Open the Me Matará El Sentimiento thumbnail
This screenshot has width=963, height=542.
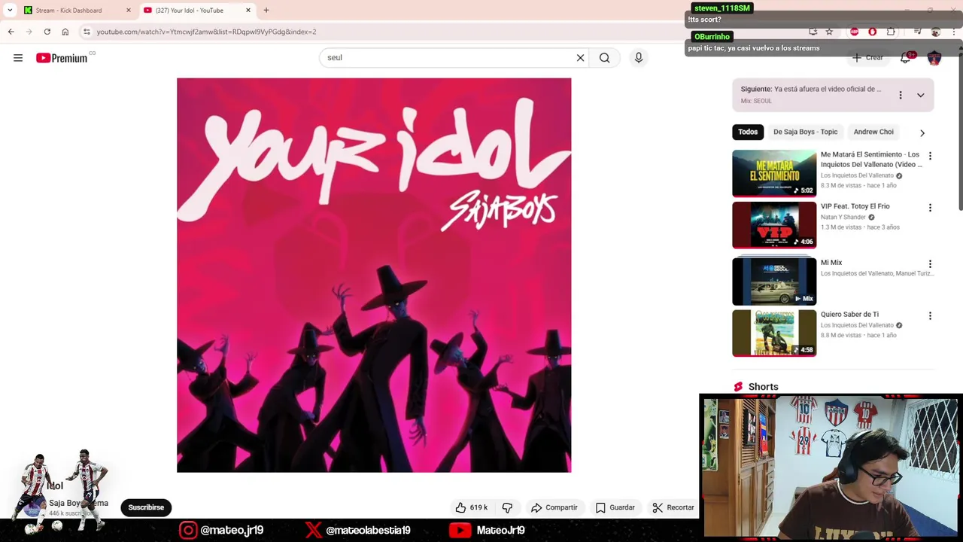774,173
